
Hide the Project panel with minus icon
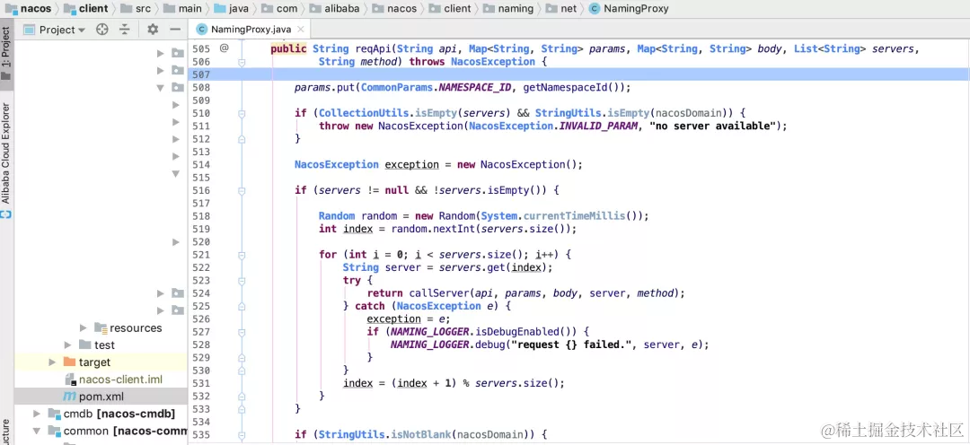(x=175, y=30)
